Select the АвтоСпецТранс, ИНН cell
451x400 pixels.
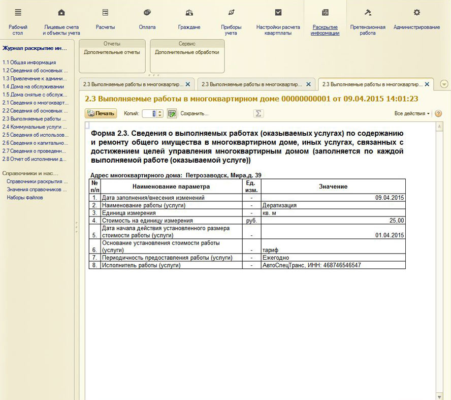[333, 265]
